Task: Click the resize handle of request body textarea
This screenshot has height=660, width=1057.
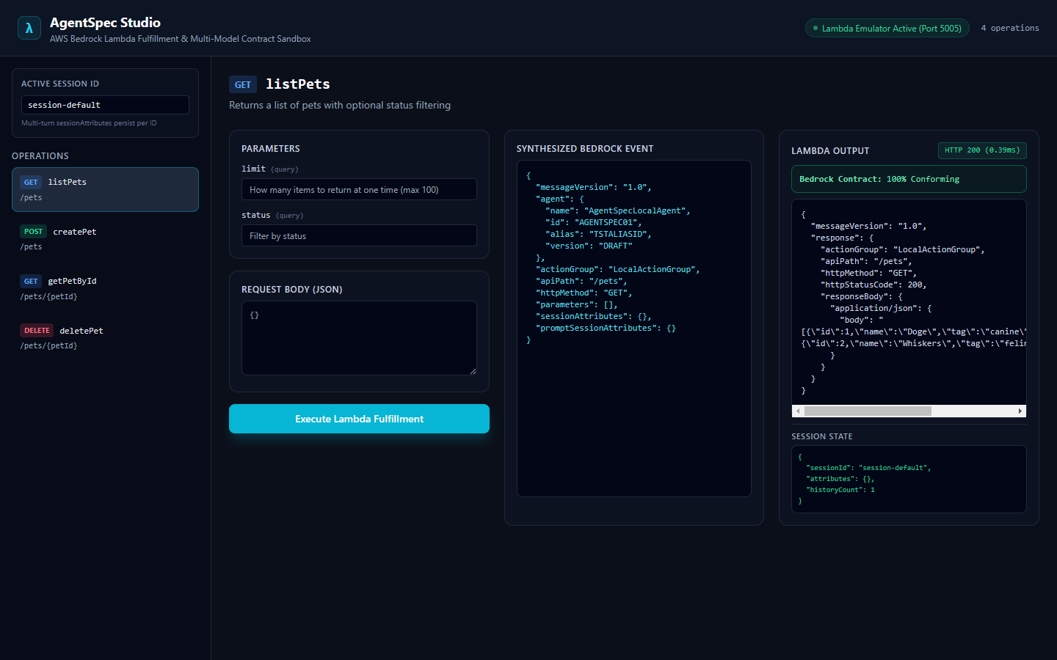Action: [x=473, y=371]
